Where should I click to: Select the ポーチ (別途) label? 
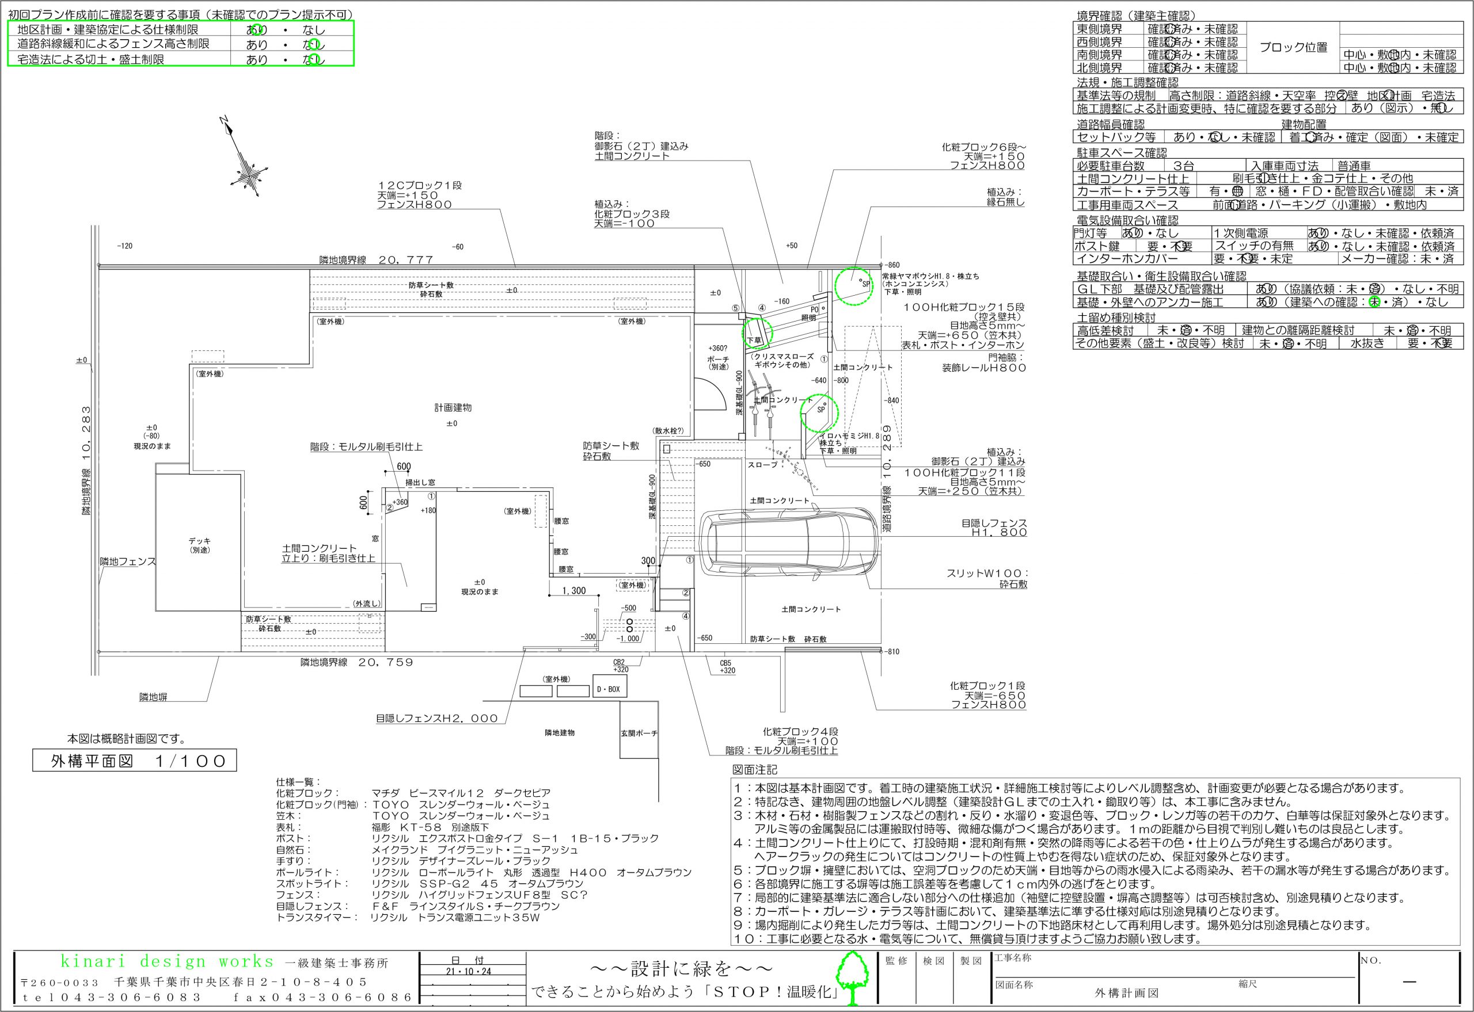point(717,362)
